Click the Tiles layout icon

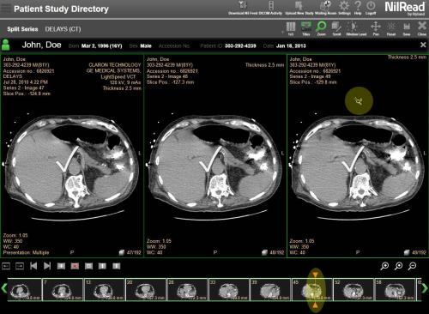[306, 28]
